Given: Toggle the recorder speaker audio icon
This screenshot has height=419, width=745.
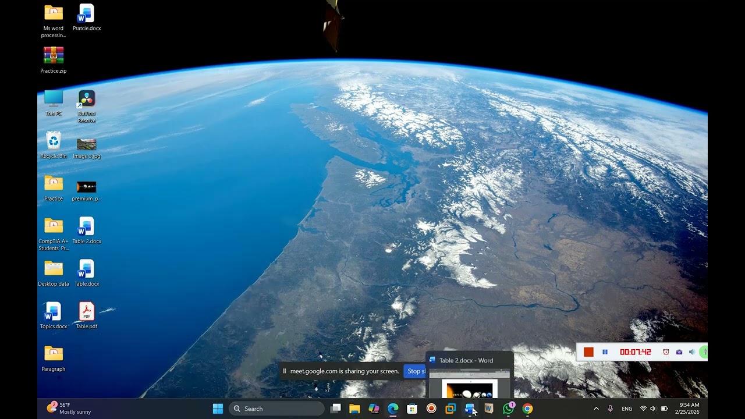Looking at the screenshot, I should 691,352.
